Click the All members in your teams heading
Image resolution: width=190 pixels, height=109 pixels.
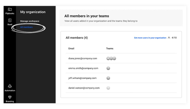pyautogui.click(x=87, y=16)
